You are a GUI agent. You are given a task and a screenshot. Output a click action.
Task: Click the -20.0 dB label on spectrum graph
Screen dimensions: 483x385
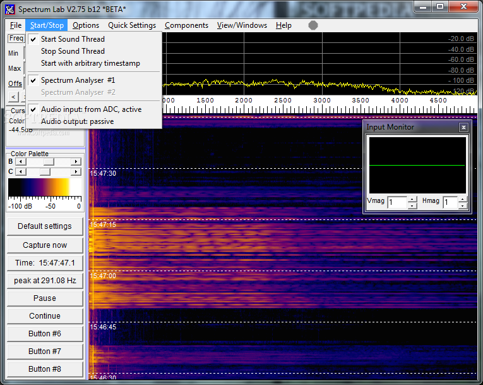461,39
